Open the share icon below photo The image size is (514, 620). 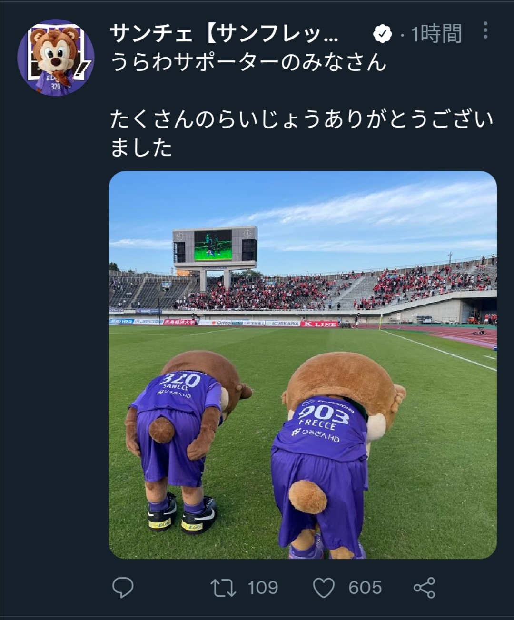coord(424,588)
